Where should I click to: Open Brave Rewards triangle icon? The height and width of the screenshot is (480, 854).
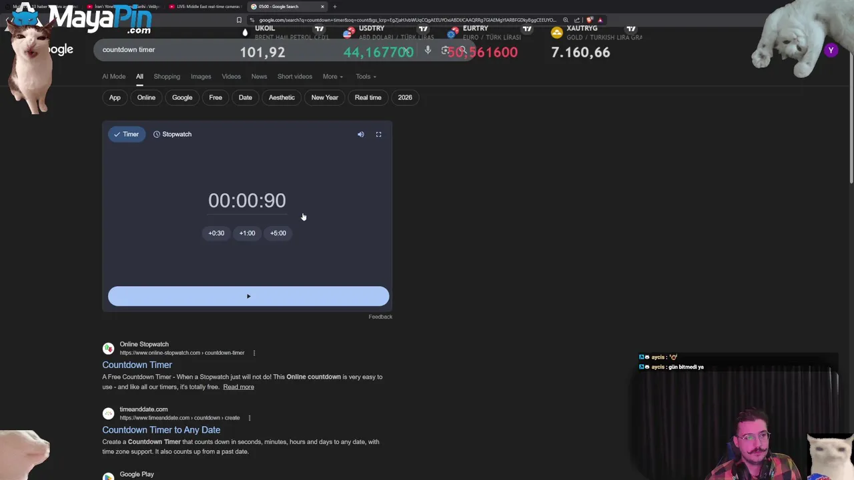pyautogui.click(x=600, y=20)
